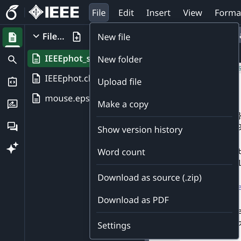Image resolution: width=241 pixels, height=241 pixels.
Task: Choose Upload file from File menu
Action: click(x=120, y=82)
